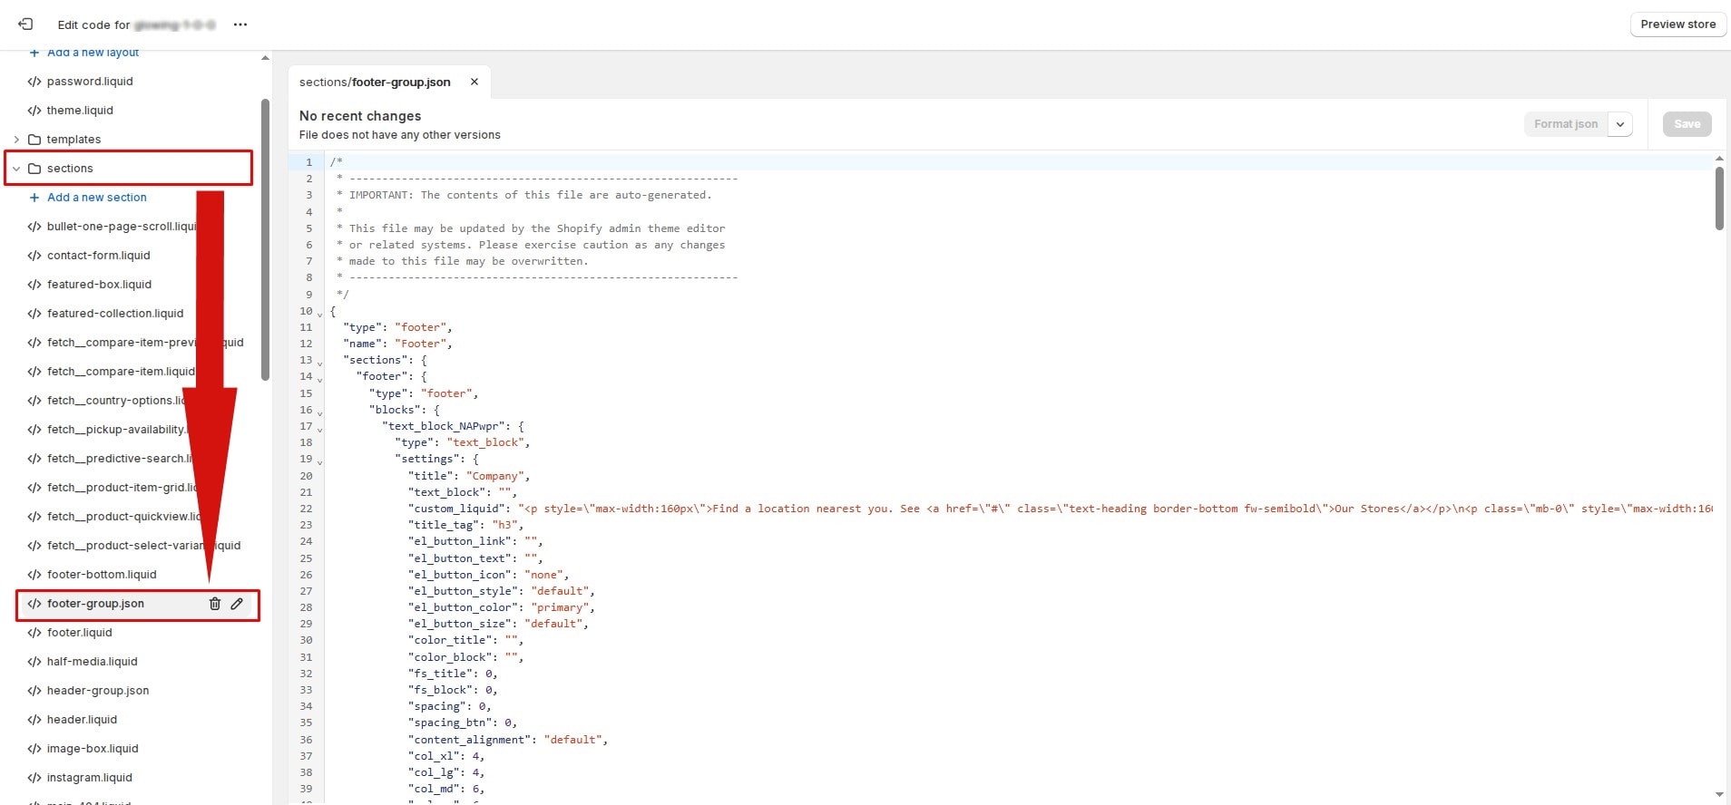1731x805 pixels.
Task: Click the sidebar scroll-up arrow
Action: tap(265, 58)
